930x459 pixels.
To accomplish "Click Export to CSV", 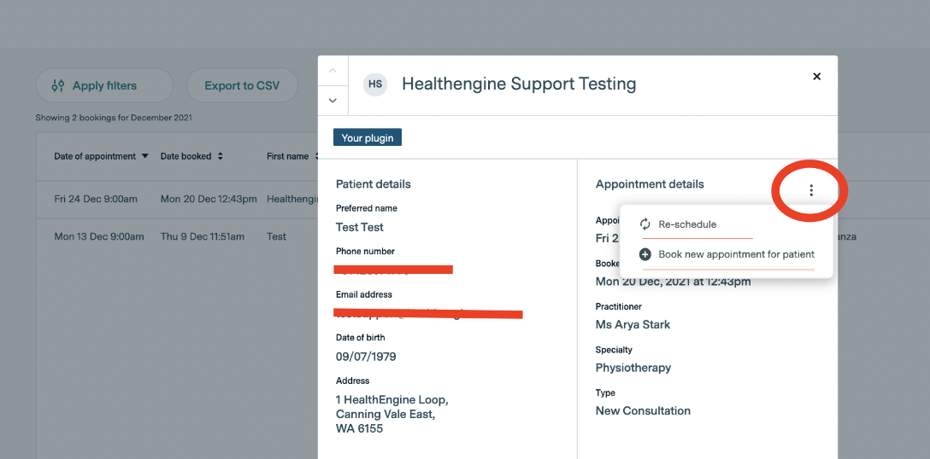I will point(242,85).
